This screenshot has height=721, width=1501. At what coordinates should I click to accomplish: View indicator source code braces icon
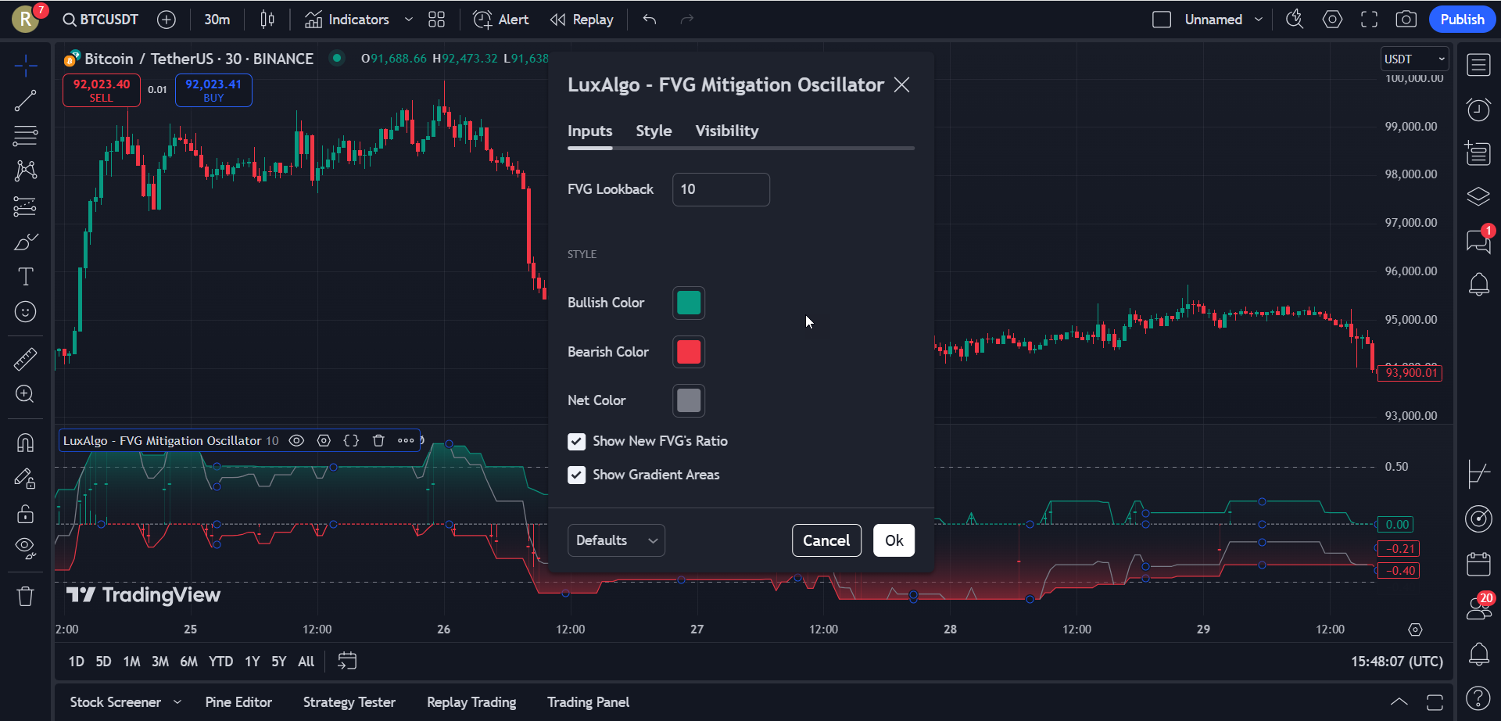[x=351, y=441]
